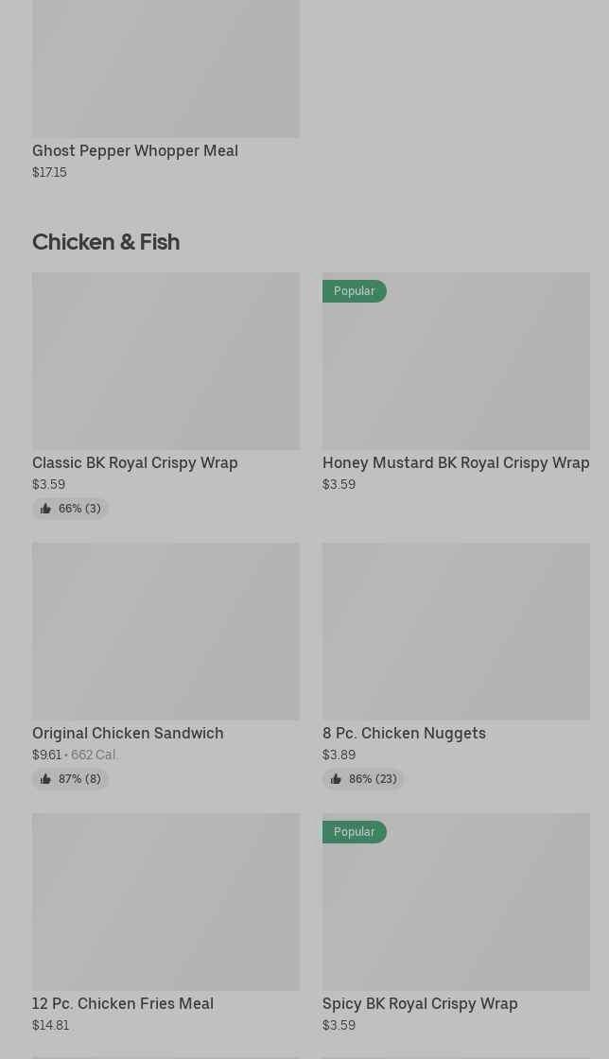This screenshot has height=1059, width=609.
Task: Click the Ghost Pepper Whopper Meal image
Action: coord(165,66)
